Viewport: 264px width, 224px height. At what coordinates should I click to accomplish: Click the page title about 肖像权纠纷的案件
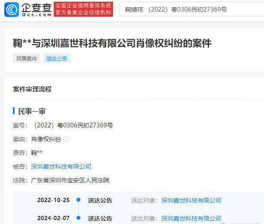click(112, 43)
